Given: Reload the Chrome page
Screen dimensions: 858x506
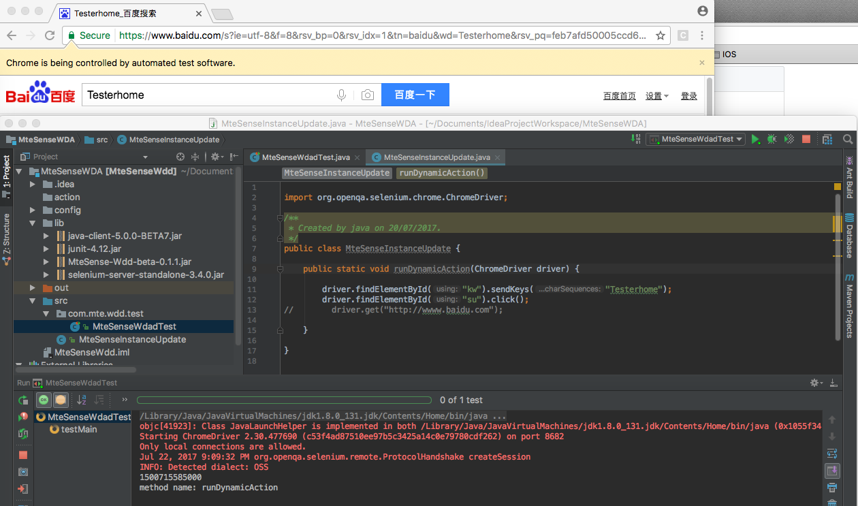Looking at the screenshot, I should point(50,35).
